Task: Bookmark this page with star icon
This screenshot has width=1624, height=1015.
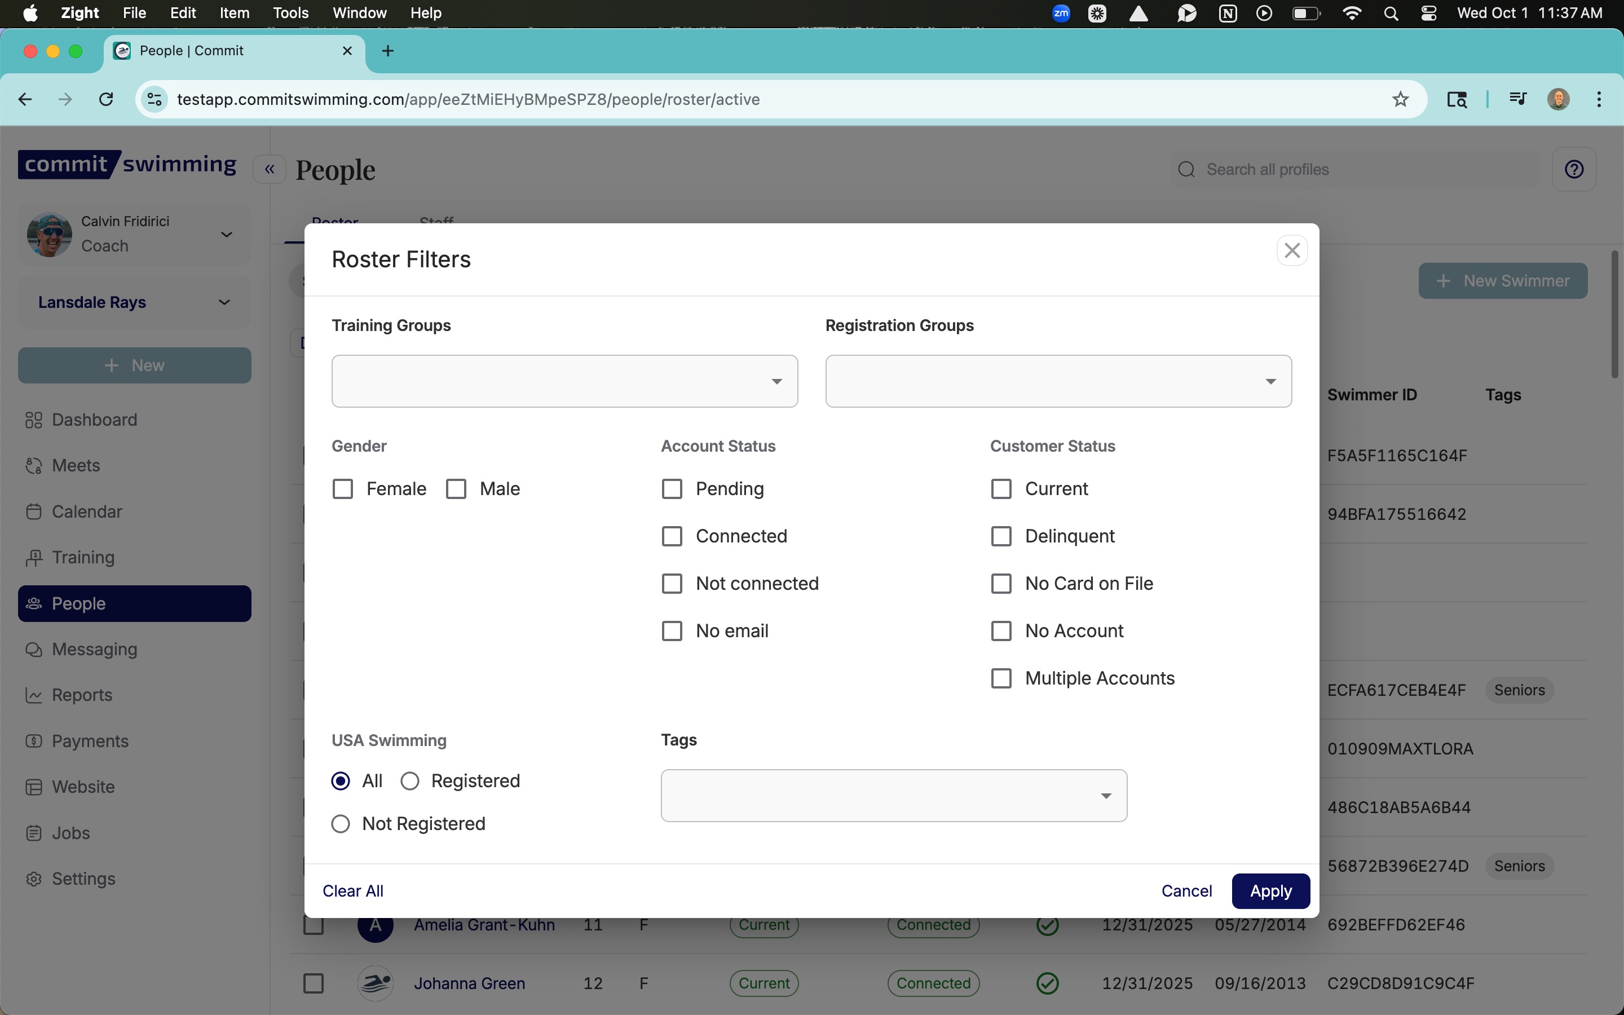Action: 1400,99
